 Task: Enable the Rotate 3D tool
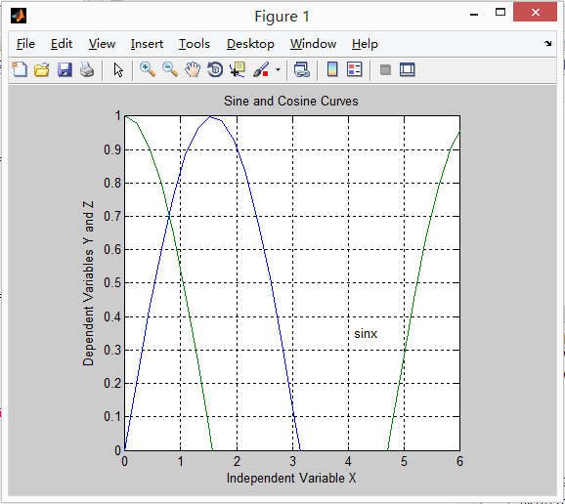215,69
